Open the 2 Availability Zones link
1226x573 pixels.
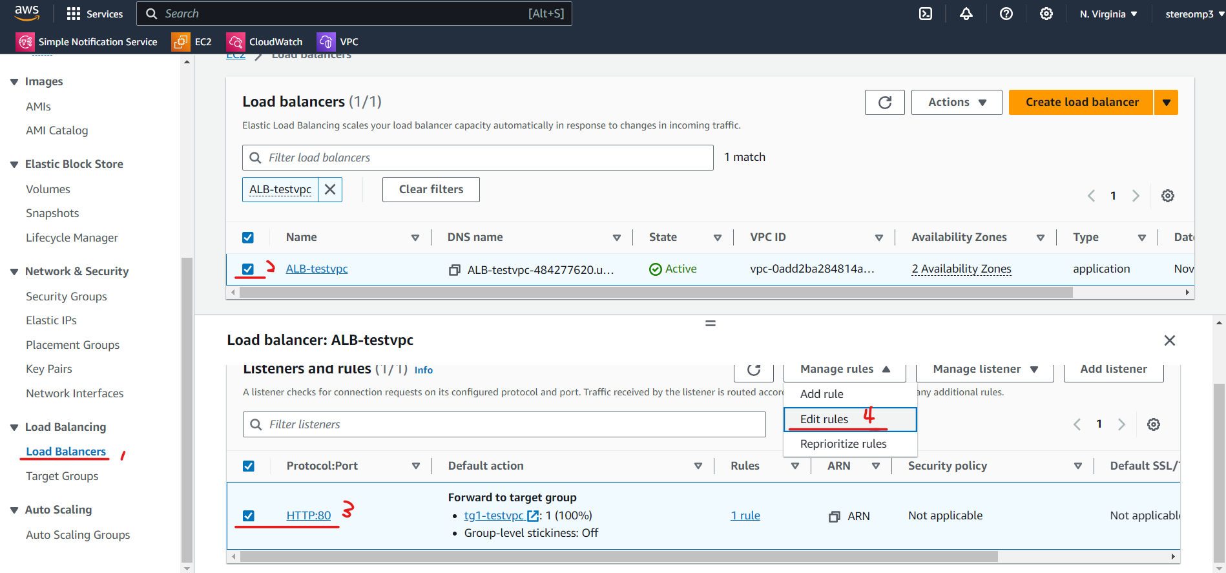[x=962, y=269]
